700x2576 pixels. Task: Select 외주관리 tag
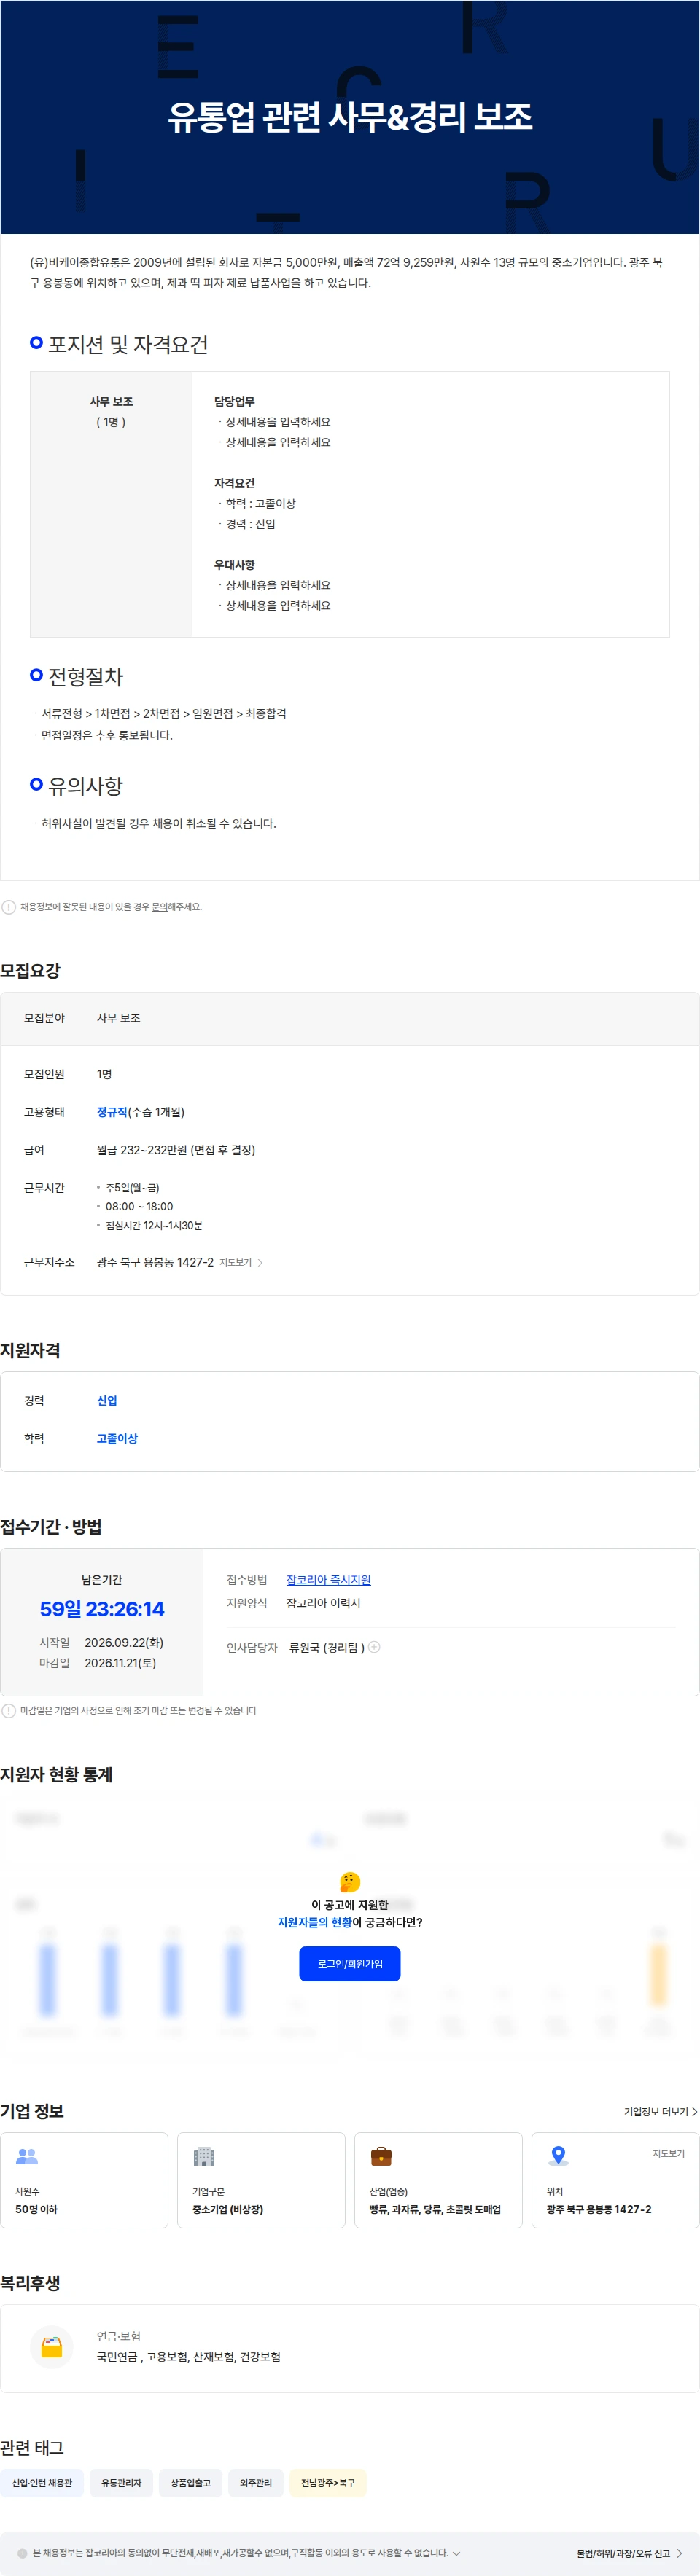click(x=255, y=2482)
